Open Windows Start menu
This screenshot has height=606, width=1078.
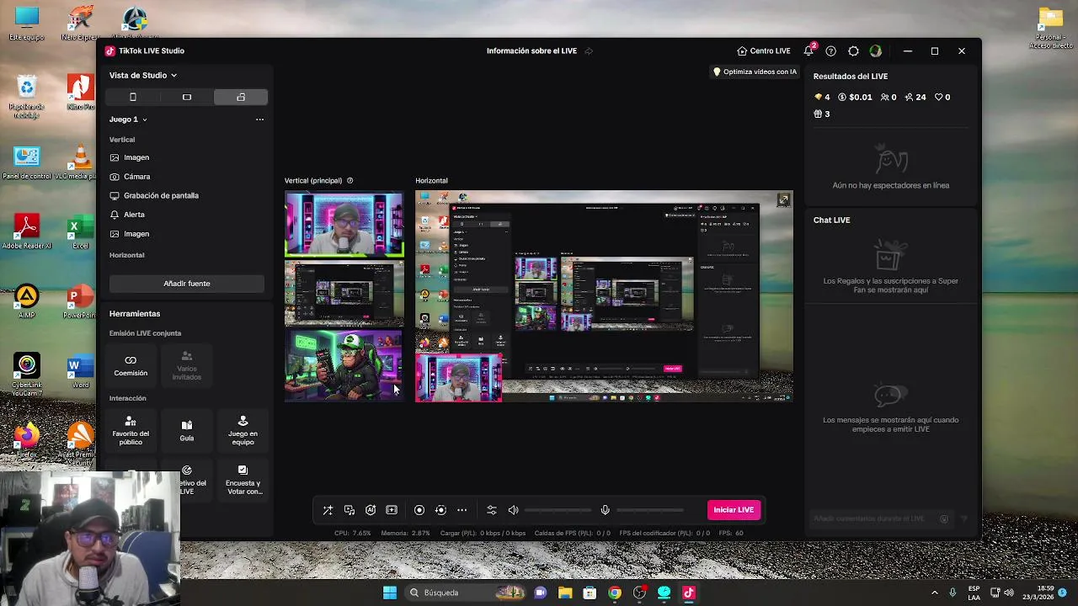[390, 593]
